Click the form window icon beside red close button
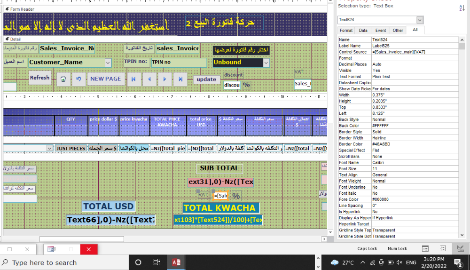 tap(52, 249)
